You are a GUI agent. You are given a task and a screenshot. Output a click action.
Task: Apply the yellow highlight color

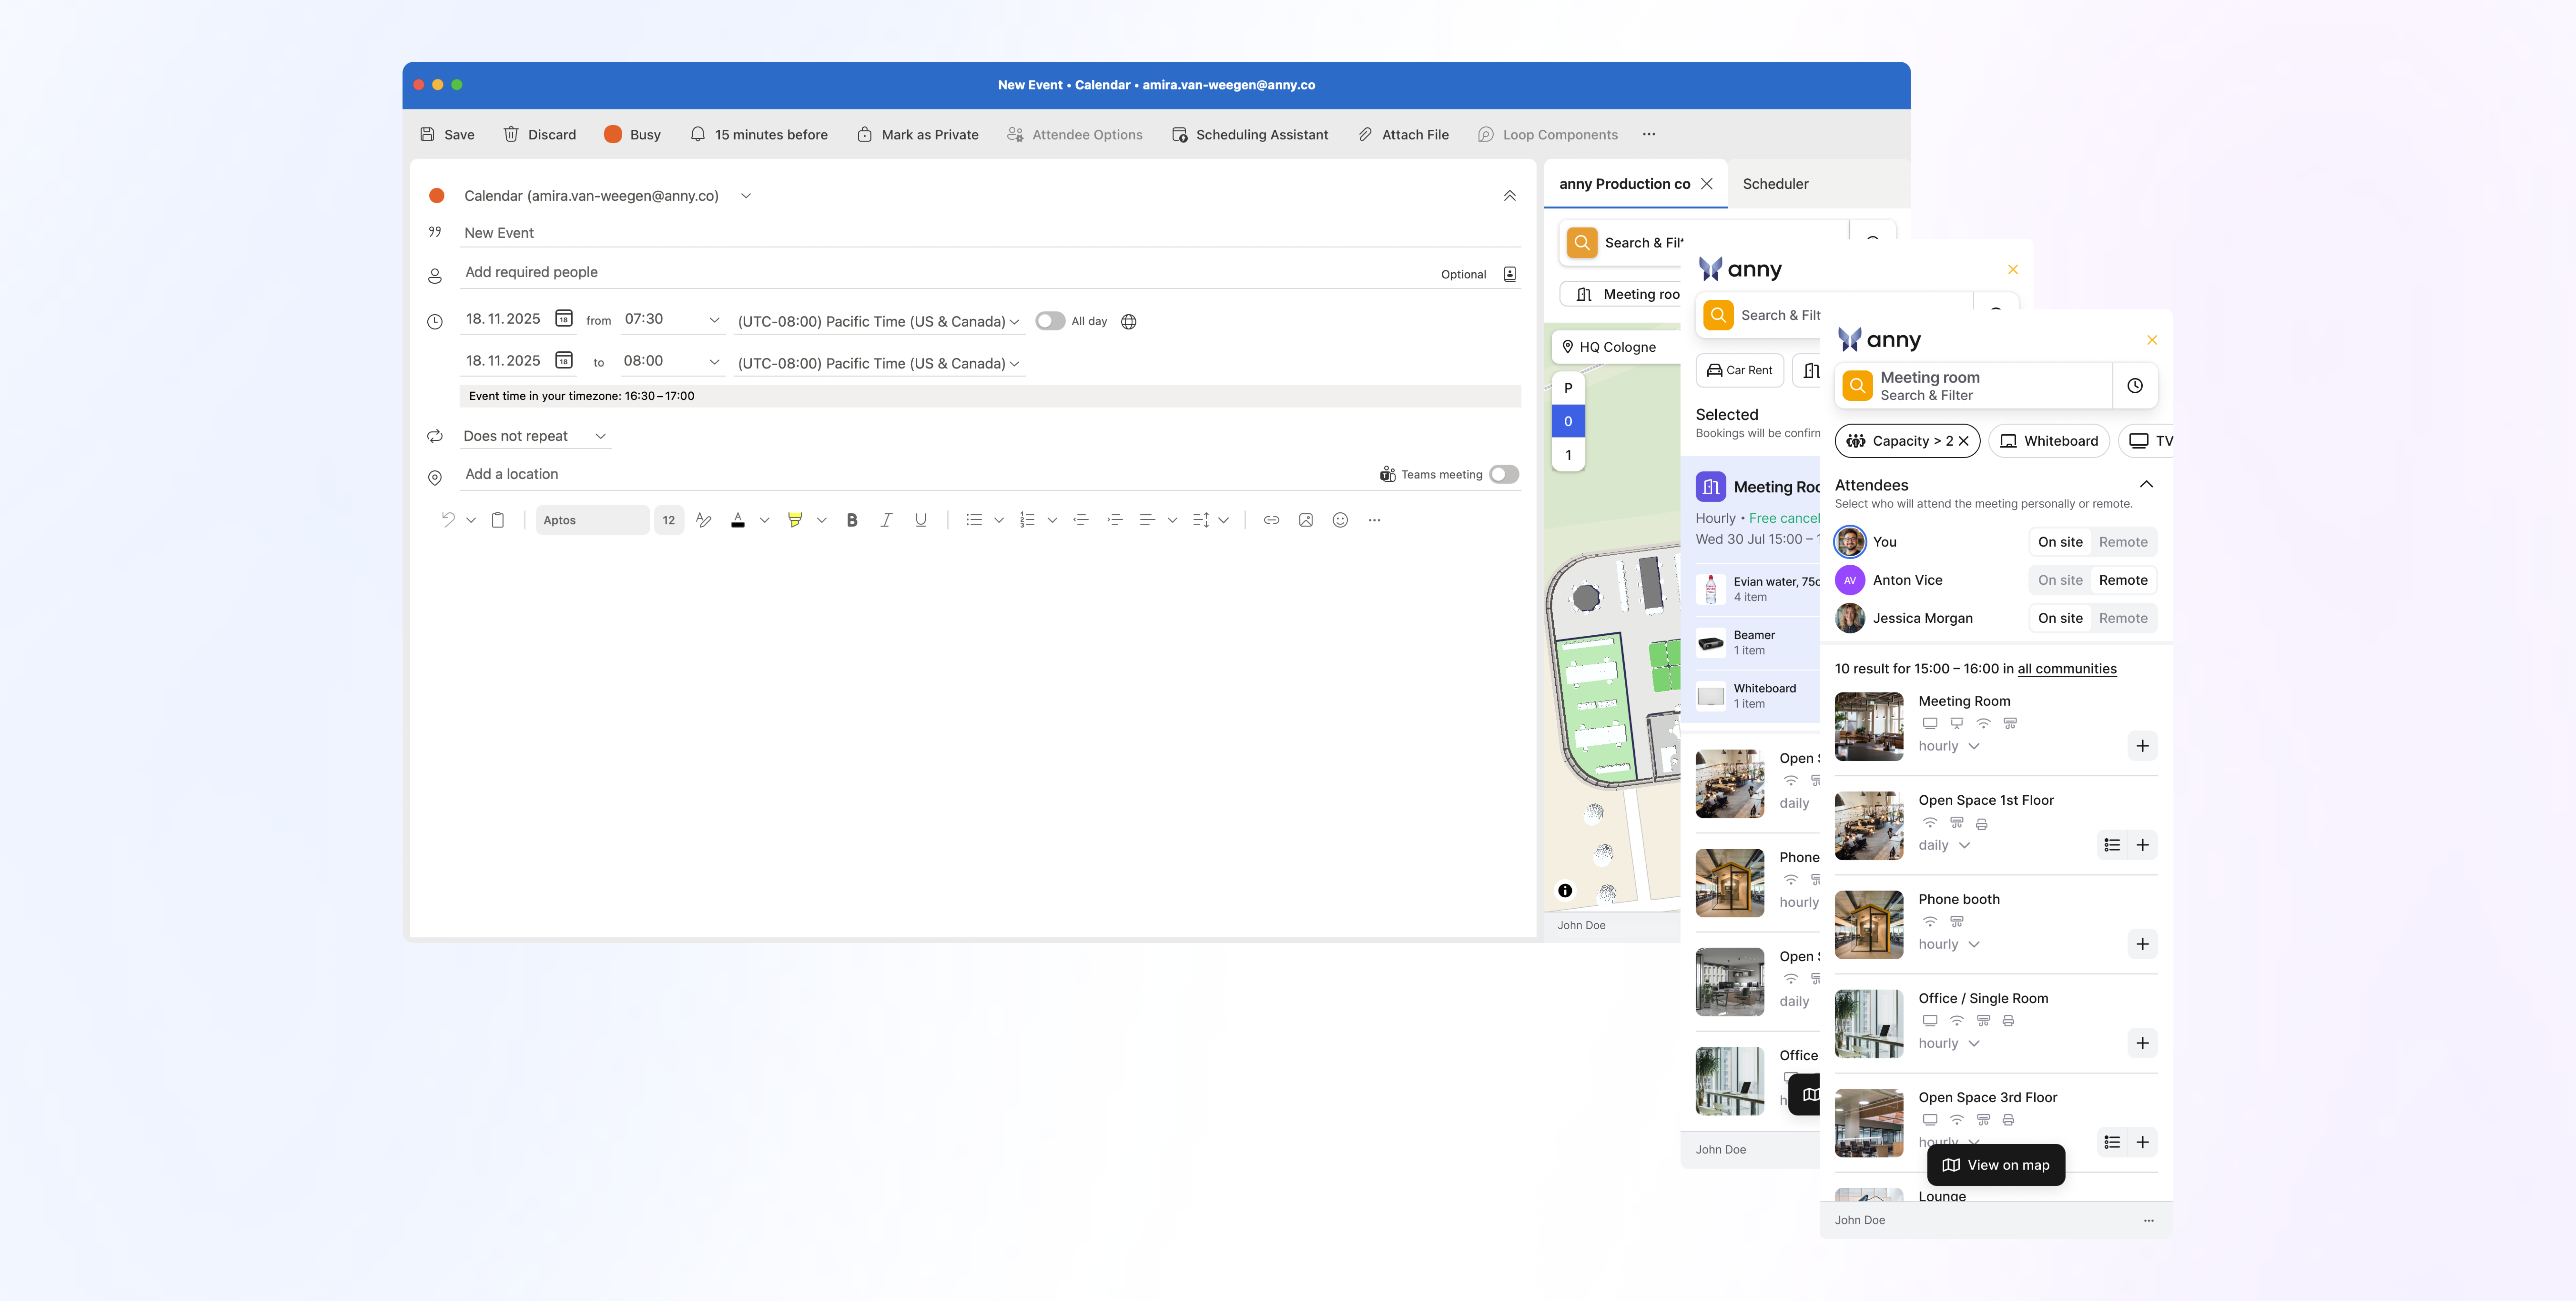click(795, 520)
